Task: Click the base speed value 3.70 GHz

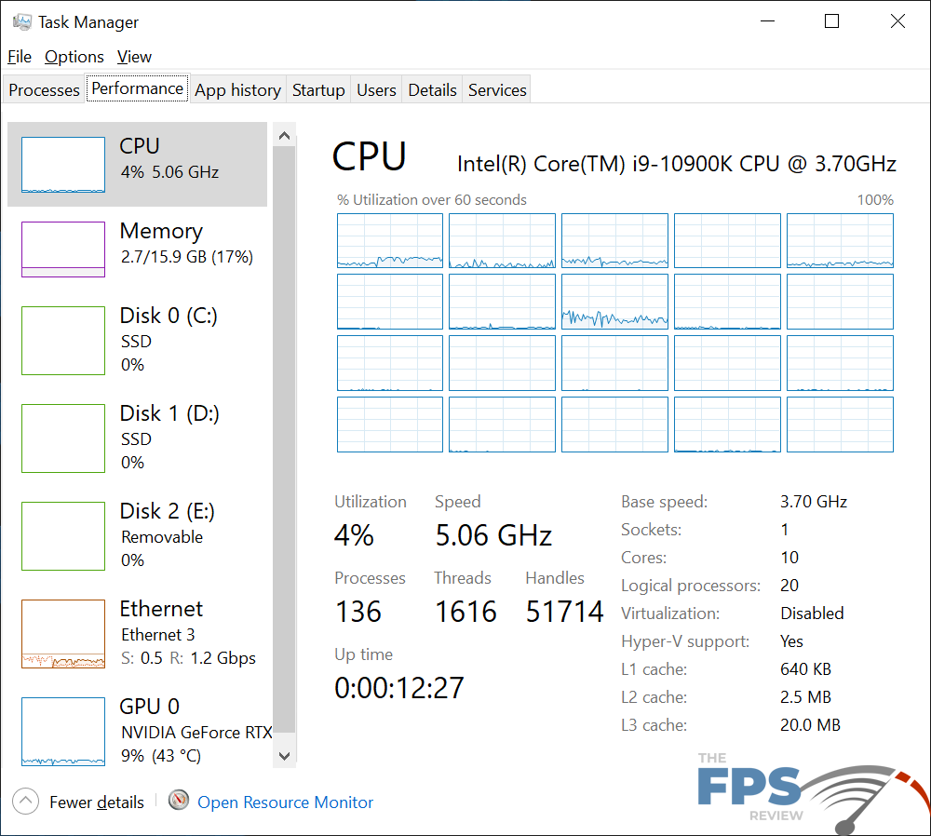Action: (814, 502)
